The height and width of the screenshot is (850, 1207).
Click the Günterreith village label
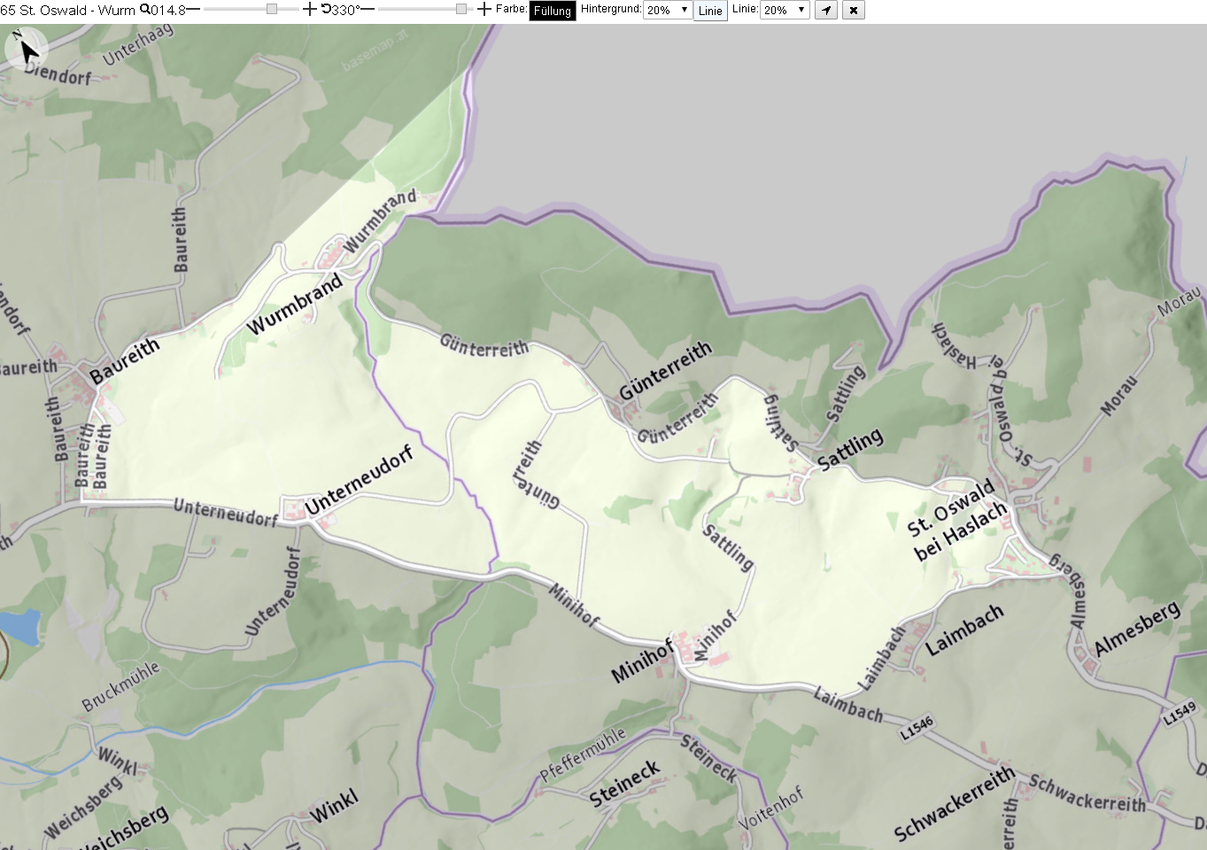[665, 370]
